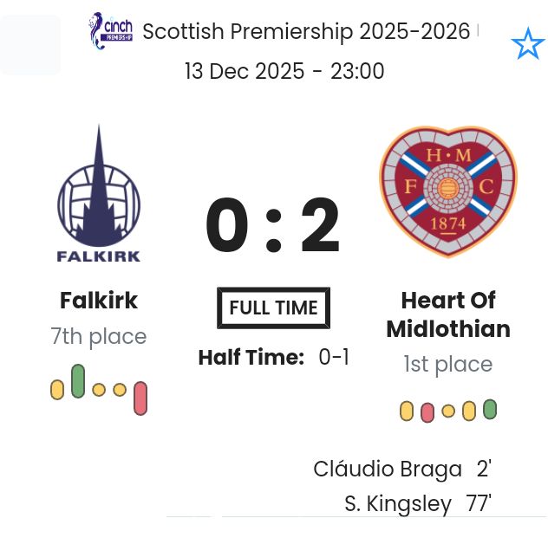Screen dimensions: 548x544
Task: Click the 13 Dec 2025 match date
Action: (284, 71)
